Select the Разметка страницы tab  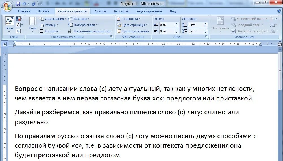pos(72,11)
